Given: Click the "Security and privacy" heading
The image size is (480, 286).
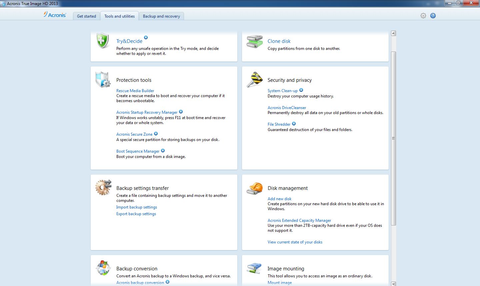Looking at the screenshot, I should click(x=290, y=80).
